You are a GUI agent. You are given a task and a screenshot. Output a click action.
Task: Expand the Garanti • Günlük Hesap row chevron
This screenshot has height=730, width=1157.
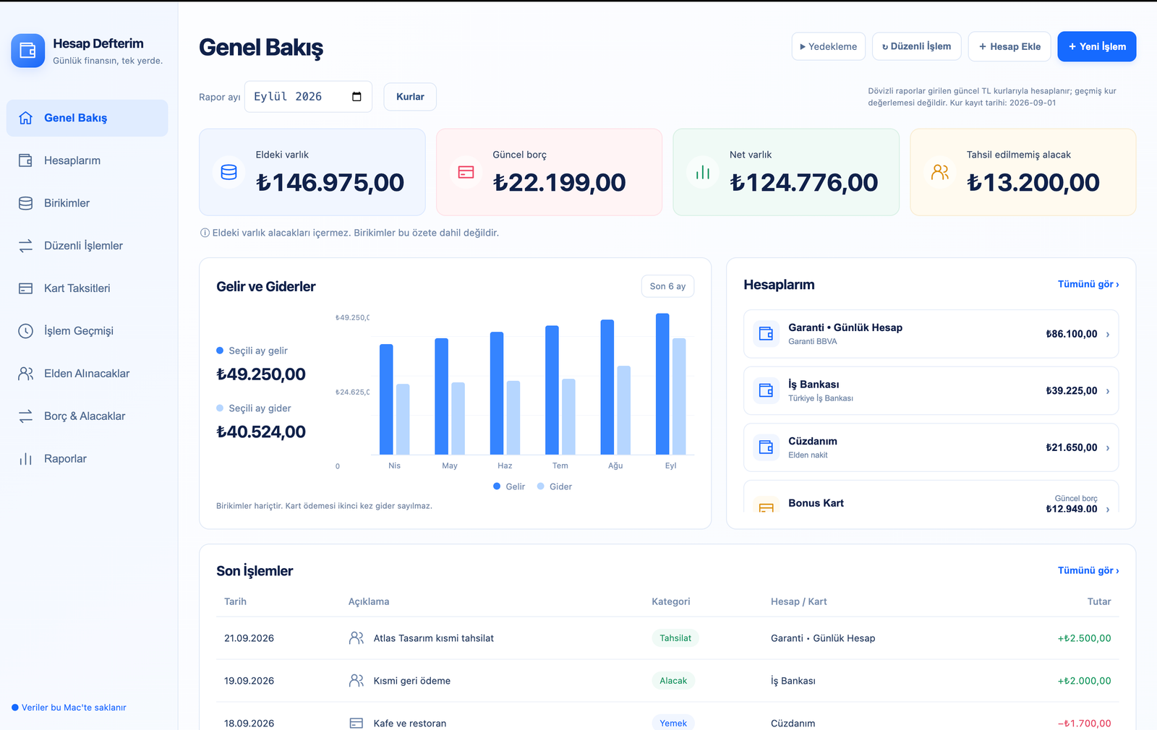(x=1108, y=334)
